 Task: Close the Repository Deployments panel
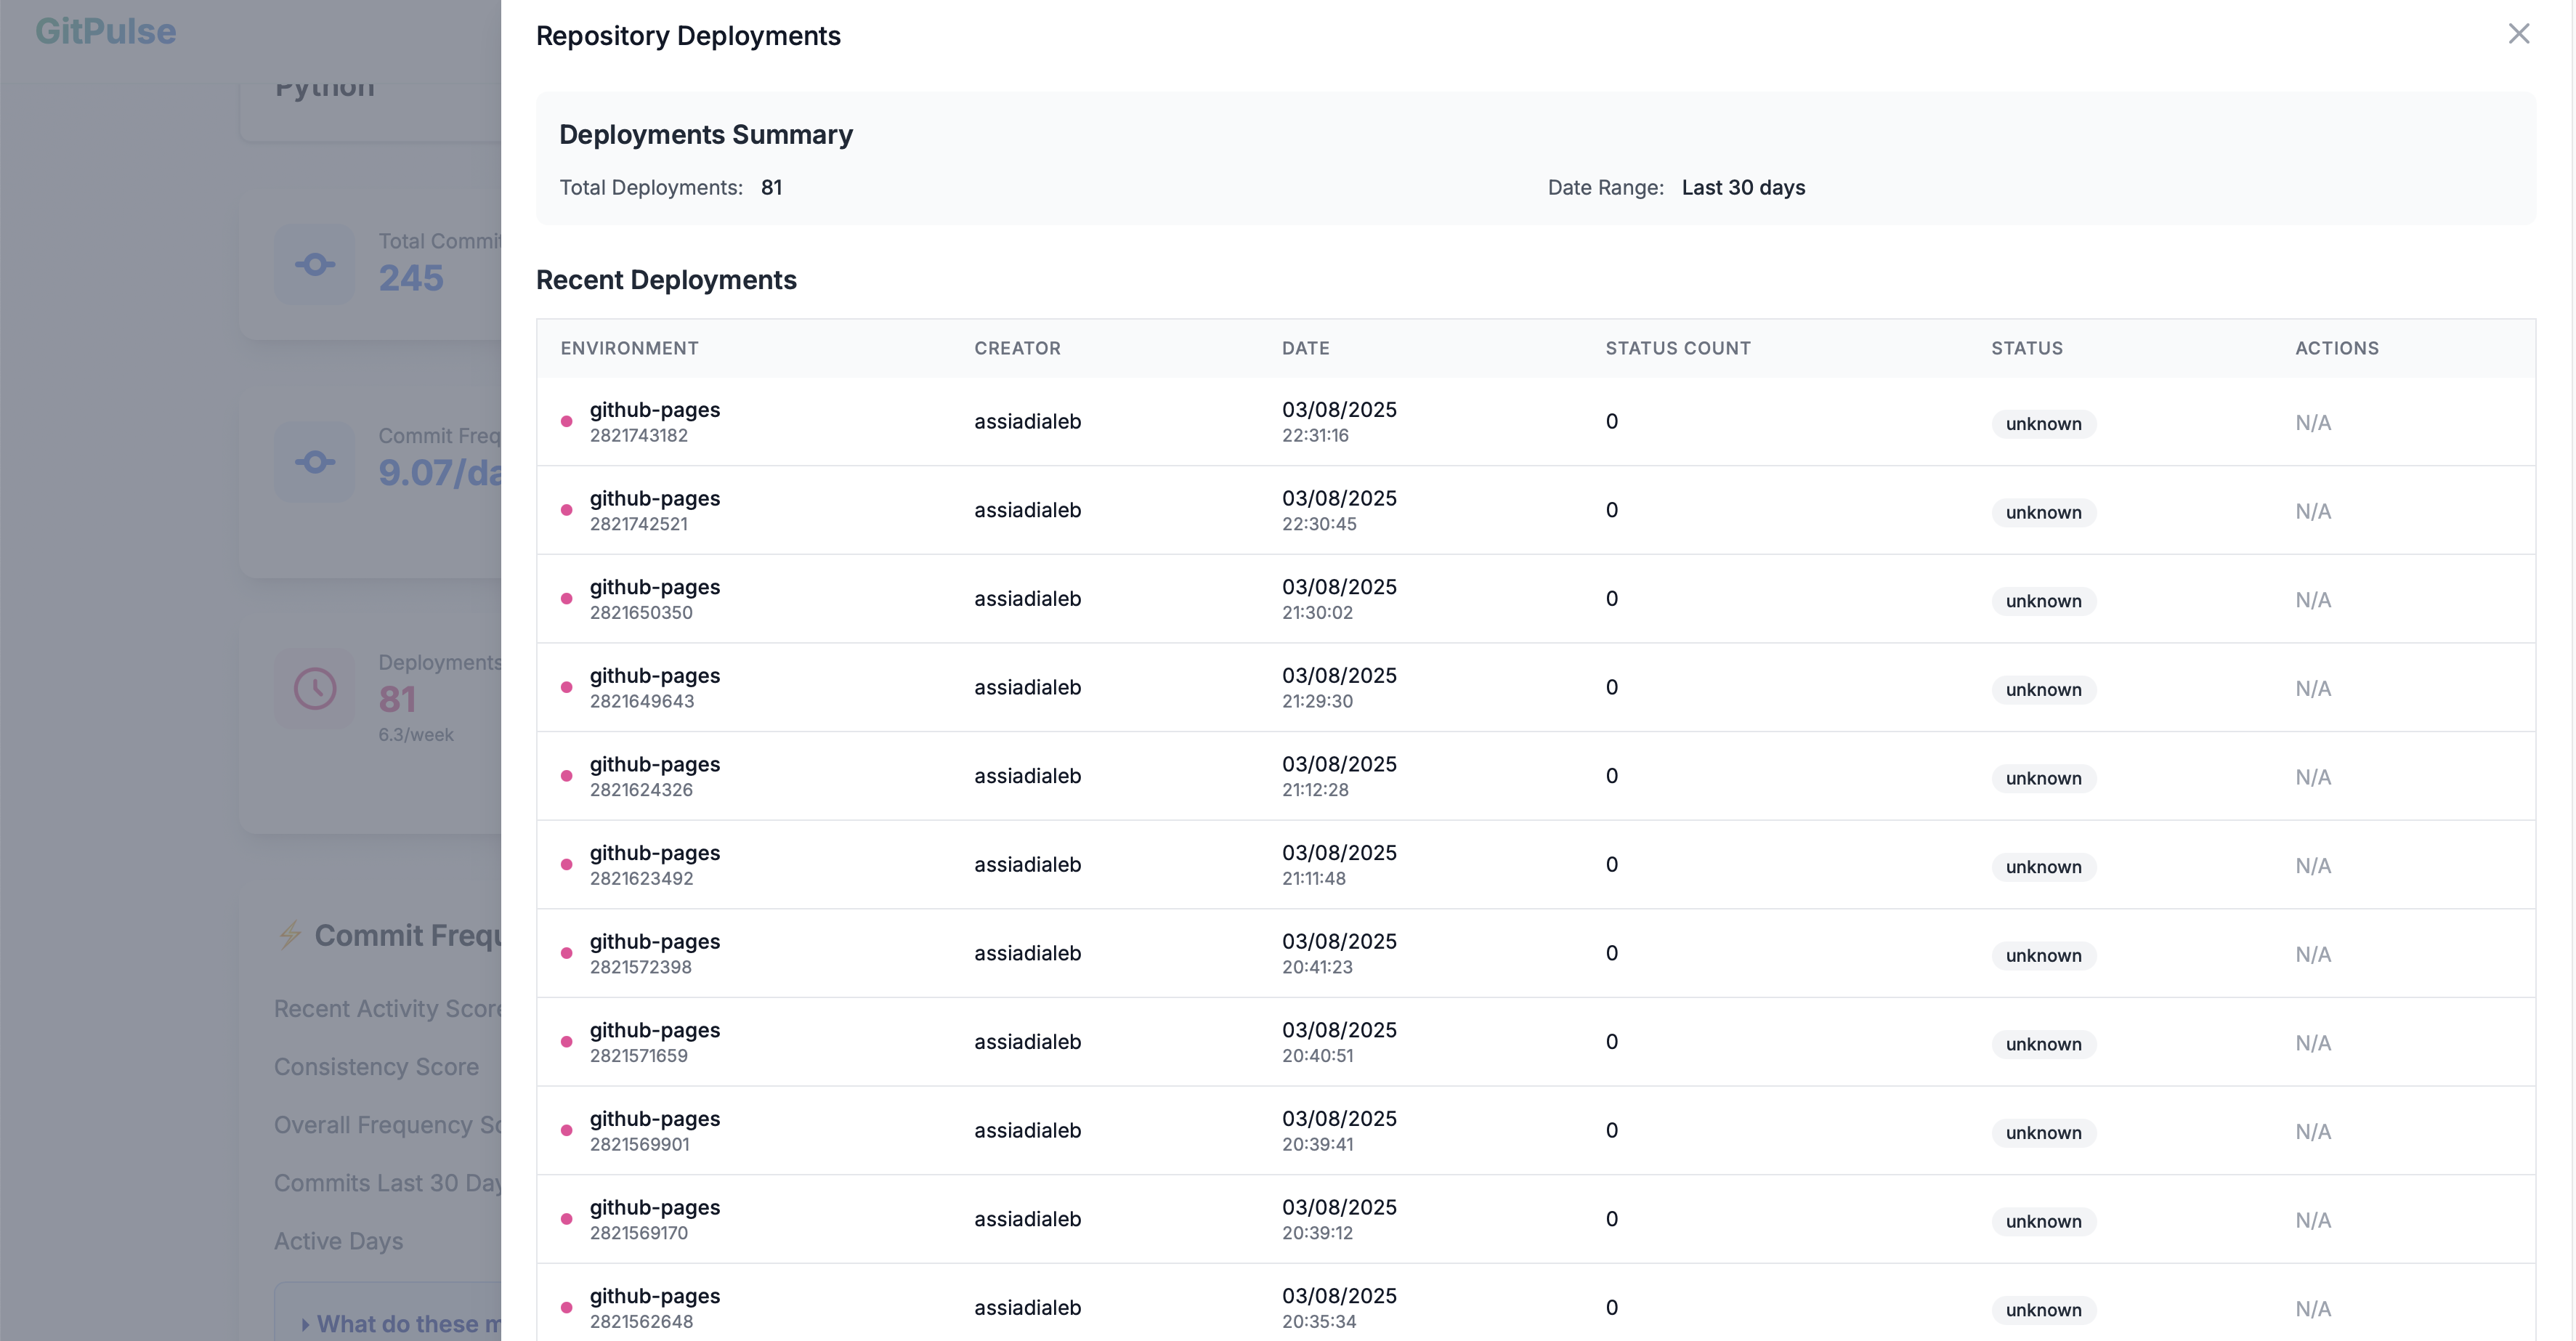pyautogui.click(x=2518, y=34)
